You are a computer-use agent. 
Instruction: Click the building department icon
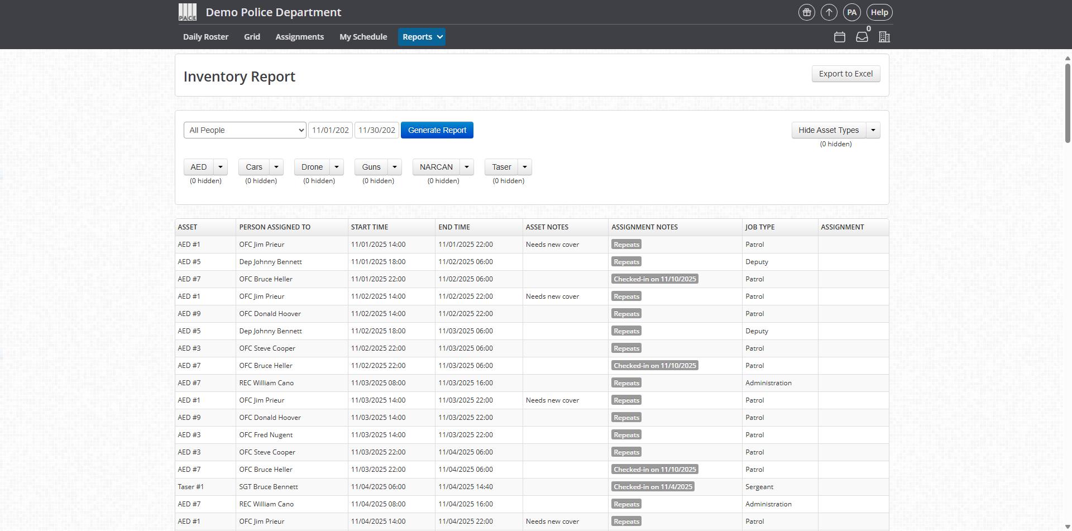(884, 37)
